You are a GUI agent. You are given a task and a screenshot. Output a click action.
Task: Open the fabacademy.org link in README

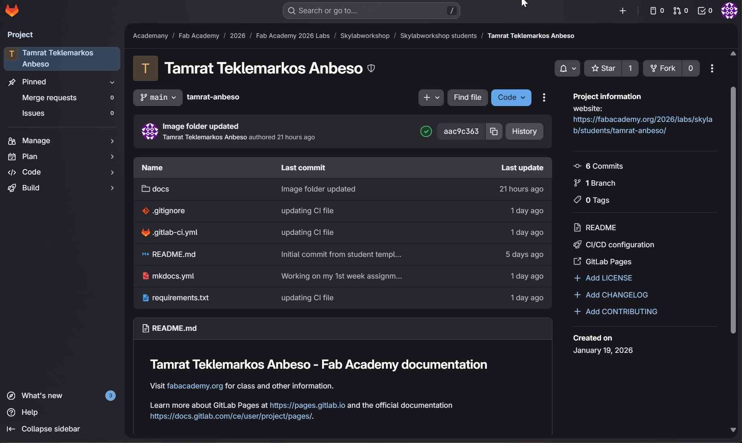coord(195,386)
